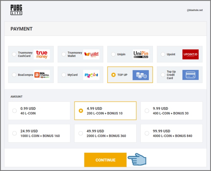Screen dimensions: 211x171
Task: Click the 2000 L-COIN + BONUS 360 text
Action: [x=106, y=136]
